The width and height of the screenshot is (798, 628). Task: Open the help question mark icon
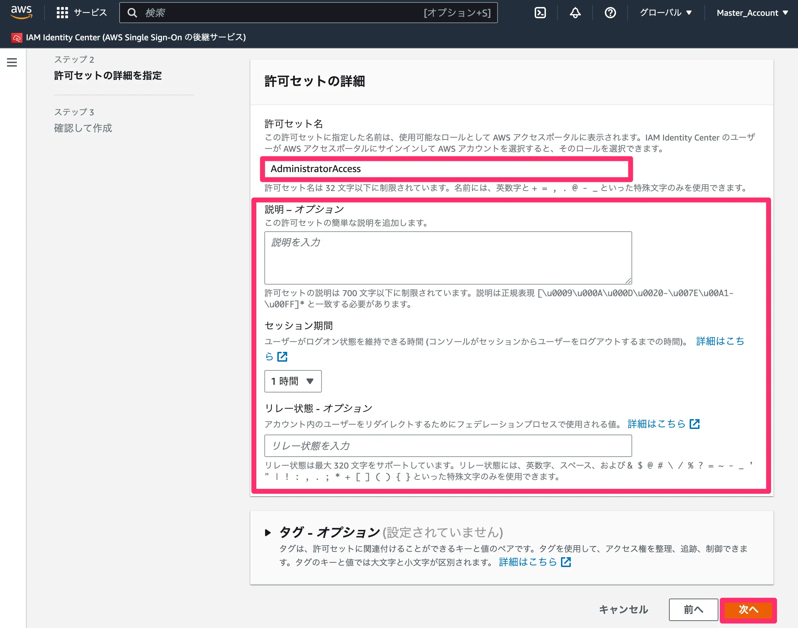[x=610, y=13]
